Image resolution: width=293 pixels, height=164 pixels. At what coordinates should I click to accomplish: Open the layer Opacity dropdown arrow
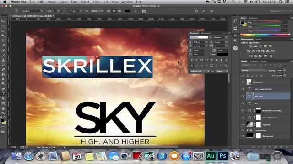point(284,71)
